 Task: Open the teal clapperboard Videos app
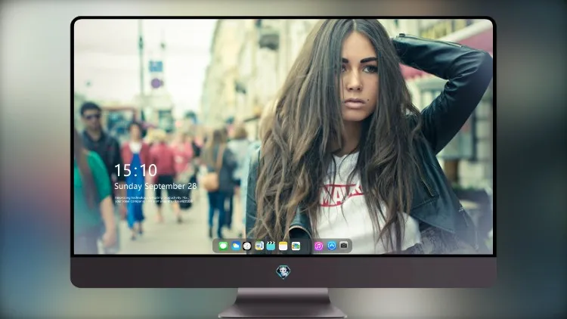point(271,246)
